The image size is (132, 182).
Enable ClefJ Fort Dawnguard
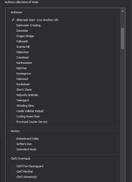click(x=13, y=166)
